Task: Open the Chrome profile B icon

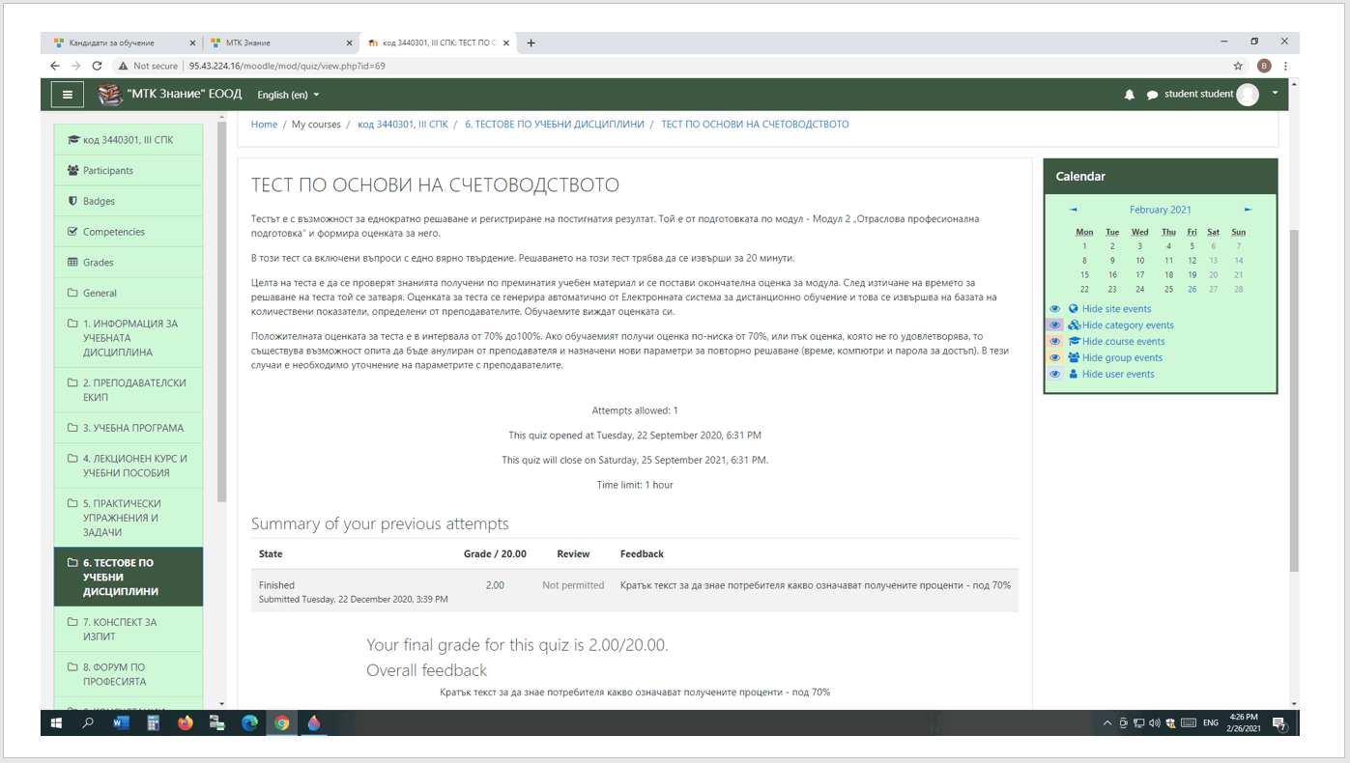Action: point(1264,66)
